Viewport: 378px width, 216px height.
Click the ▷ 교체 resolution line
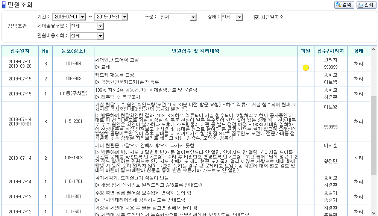tap(102, 67)
